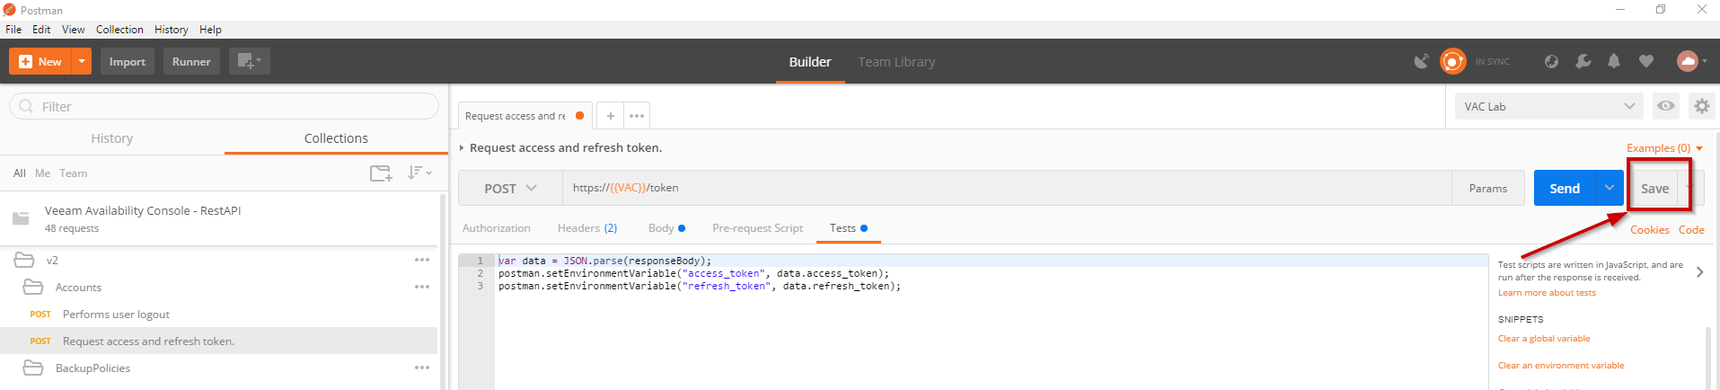Save the request
The image size is (1720, 390).
click(x=1654, y=189)
